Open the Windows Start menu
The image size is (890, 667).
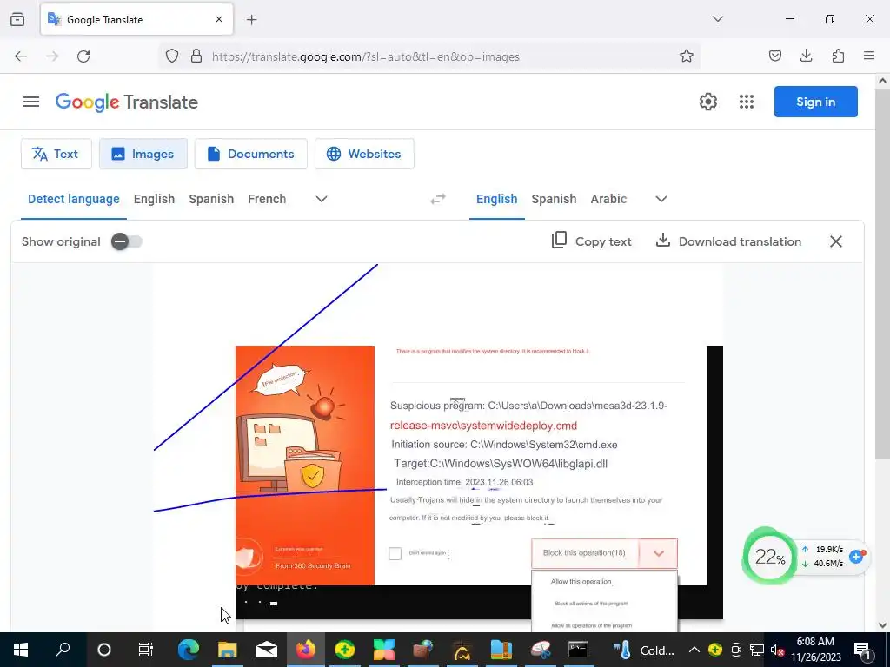click(x=21, y=650)
